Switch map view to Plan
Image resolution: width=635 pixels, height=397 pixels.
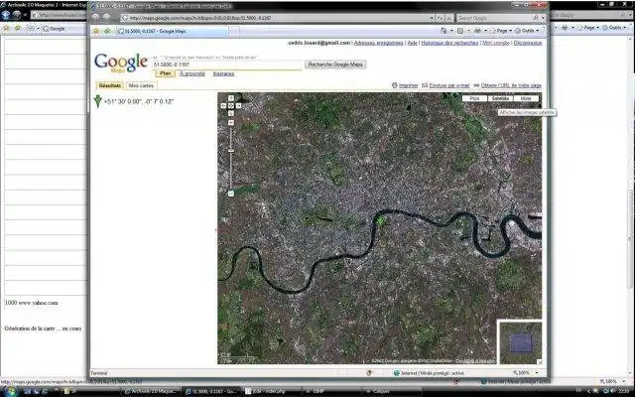coord(474,98)
